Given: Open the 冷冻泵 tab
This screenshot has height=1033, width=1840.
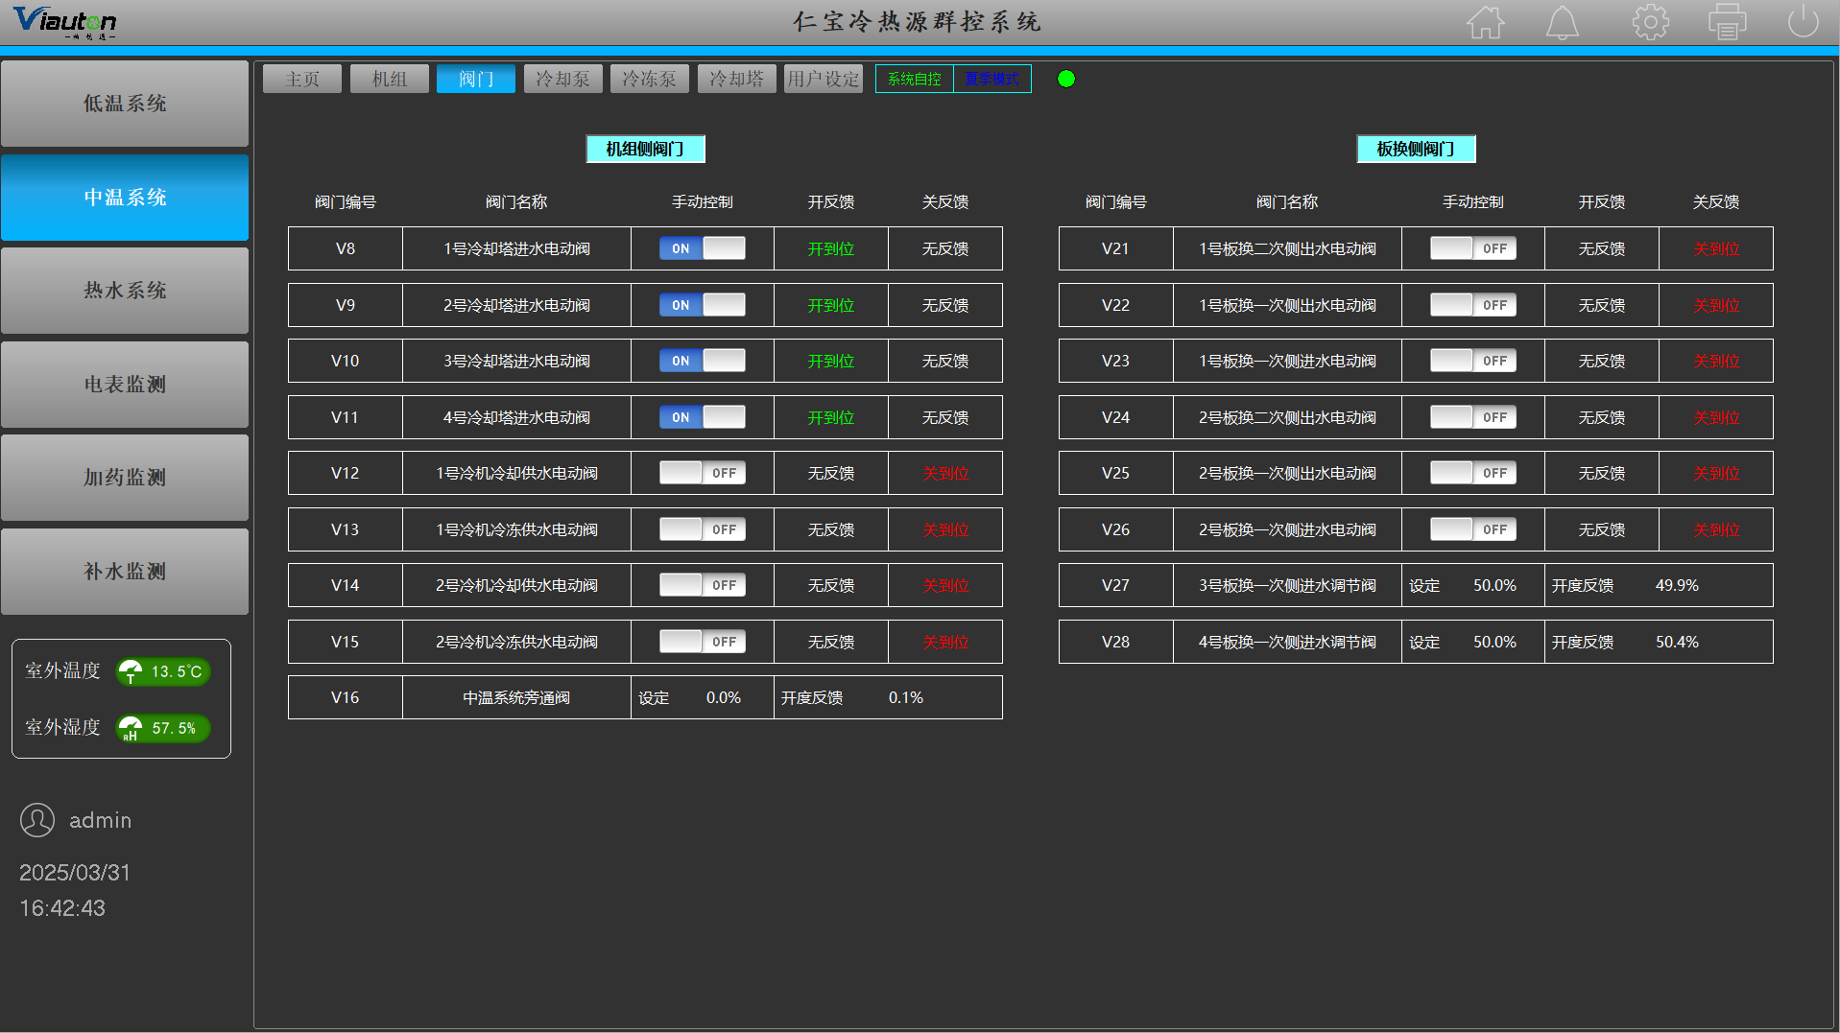Looking at the screenshot, I should tap(650, 79).
